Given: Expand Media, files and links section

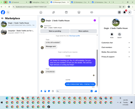Looking at the screenshot, I should (116, 52).
